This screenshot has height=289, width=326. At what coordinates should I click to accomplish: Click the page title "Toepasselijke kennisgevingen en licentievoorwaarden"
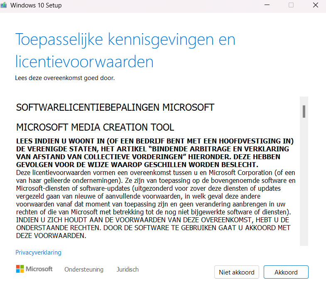pos(125,51)
